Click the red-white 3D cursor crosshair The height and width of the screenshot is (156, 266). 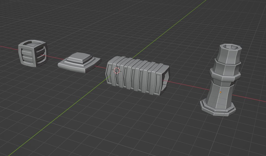(117, 70)
